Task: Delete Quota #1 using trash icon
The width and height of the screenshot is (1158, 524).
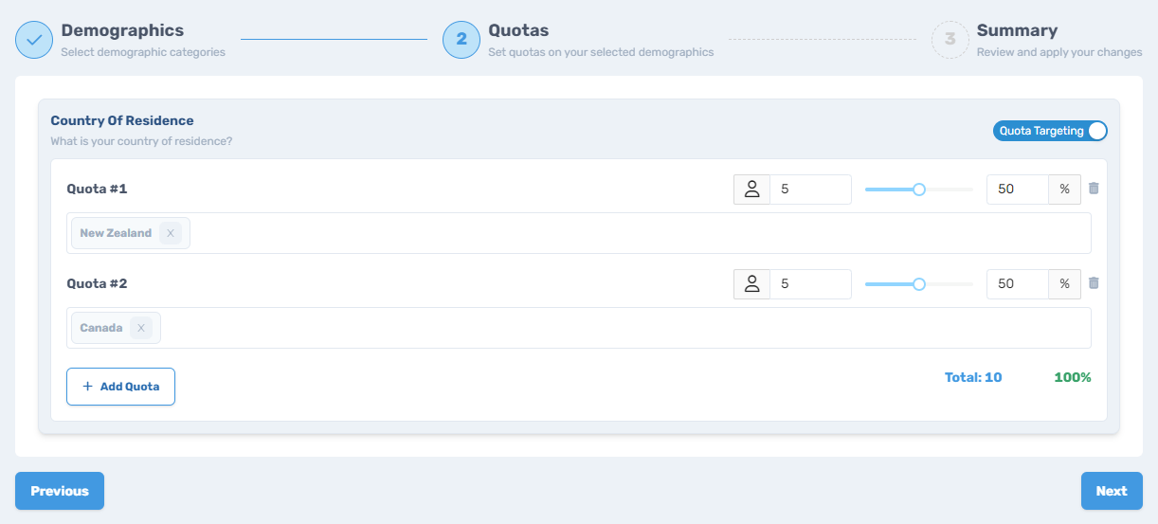Action: point(1094,189)
